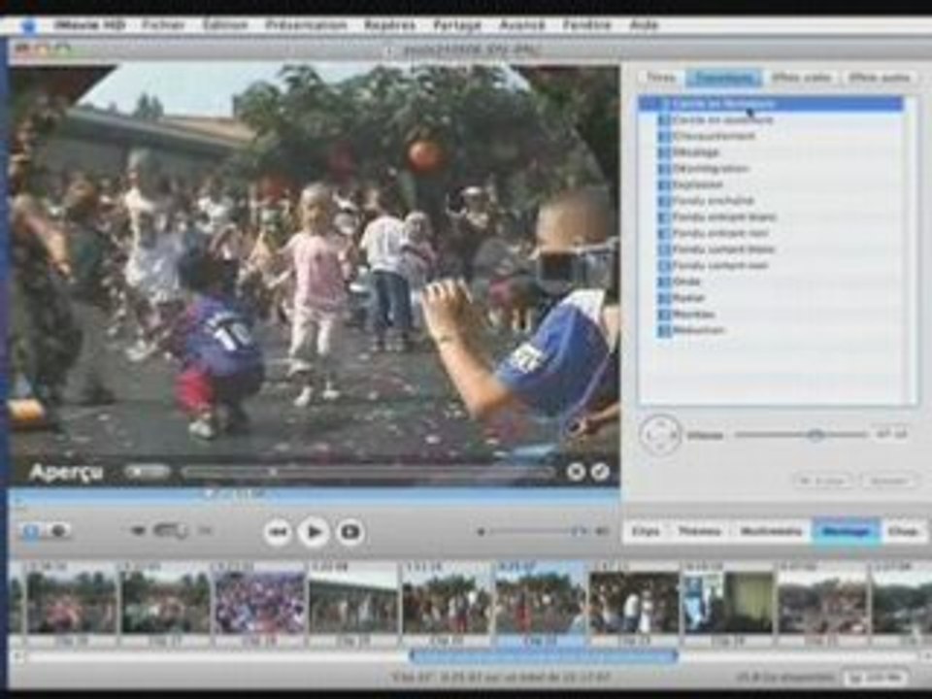This screenshot has height=699, width=932.
Task: Click the blue timeline horizontal scrollbar thumb
Action: point(544,656)
